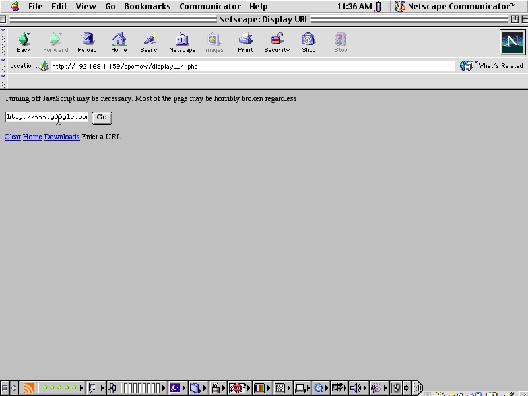
Task: Follow the Home link on the page
Action: point(32,137)
